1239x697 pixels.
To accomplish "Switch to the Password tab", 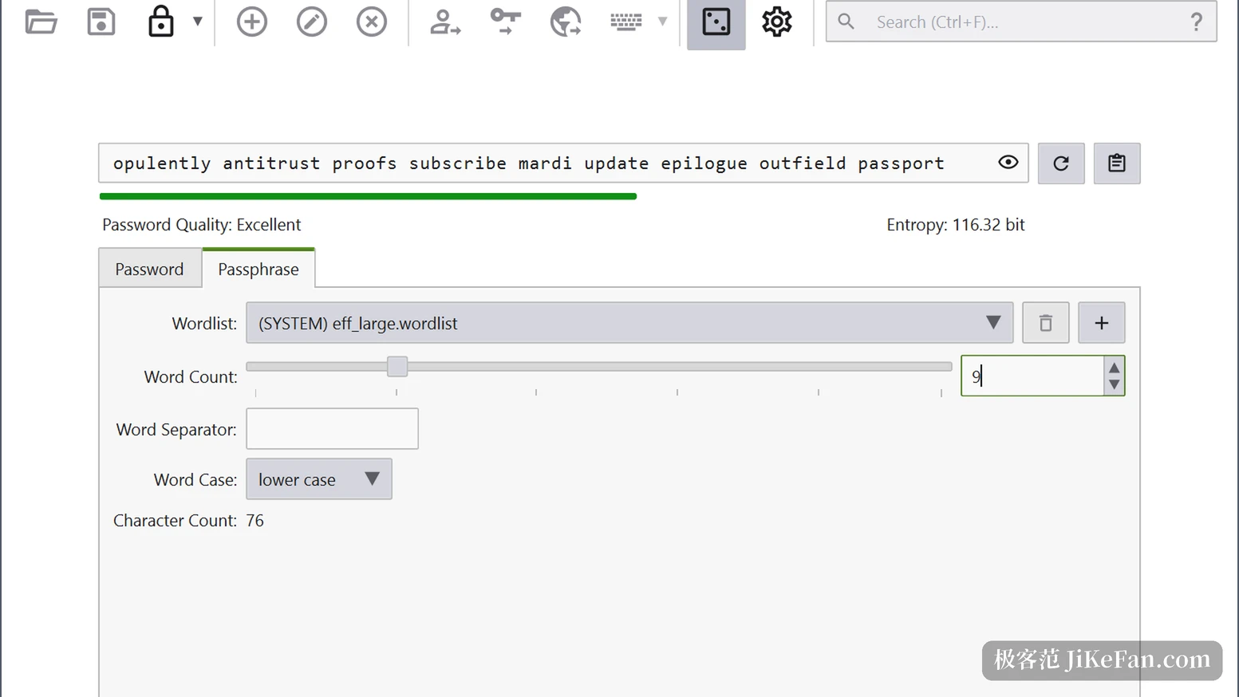I will [x=149, y=269].
